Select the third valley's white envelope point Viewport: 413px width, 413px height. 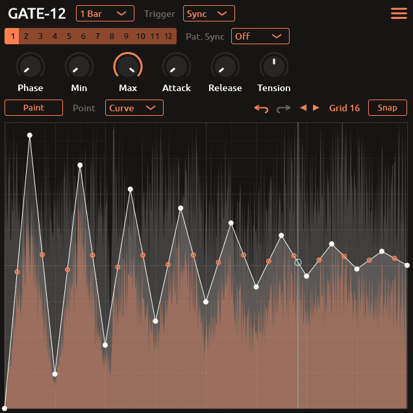(x=156, y=321)
